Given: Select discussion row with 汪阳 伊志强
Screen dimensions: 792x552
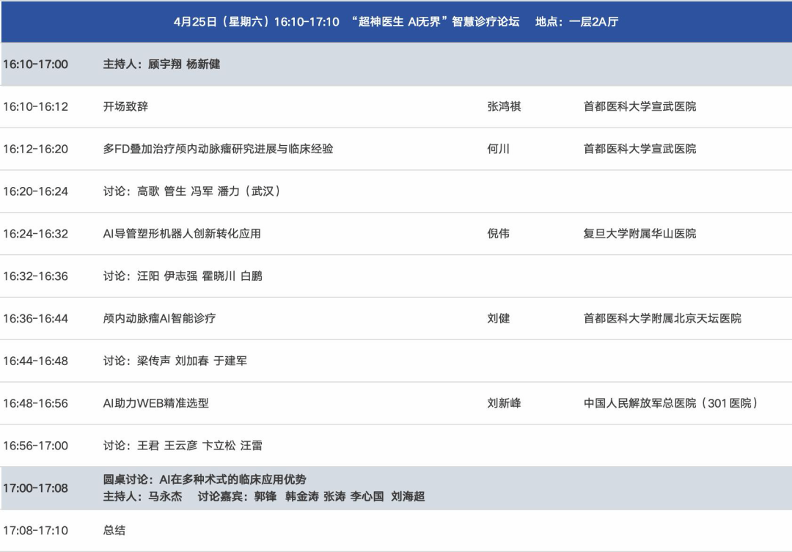Looking at the screenshot, I should (x=182, y=276).
